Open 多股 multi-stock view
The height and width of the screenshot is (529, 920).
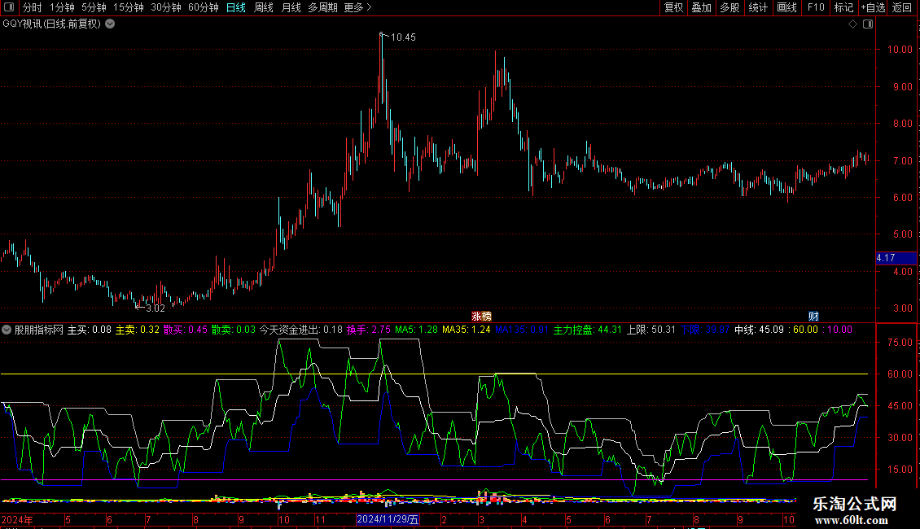[x=729, y=7]
